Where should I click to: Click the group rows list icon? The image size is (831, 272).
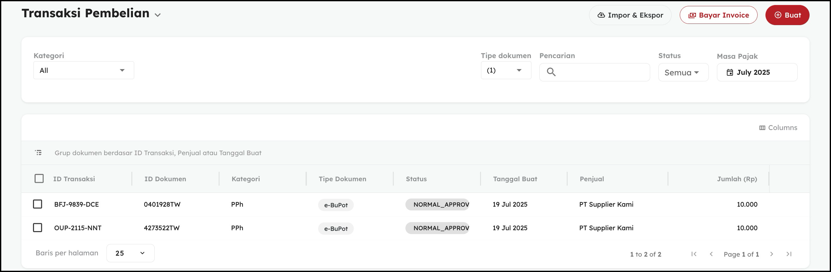[x=38, y=152]
